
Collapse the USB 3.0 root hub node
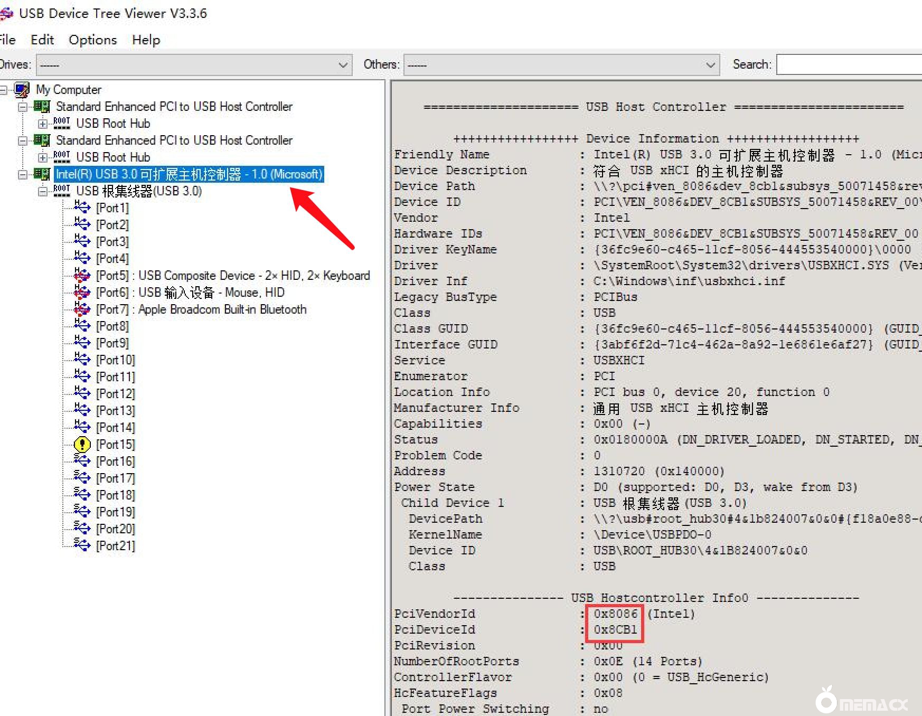click(42, 192)
